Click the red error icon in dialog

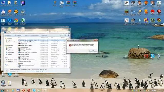70,45
